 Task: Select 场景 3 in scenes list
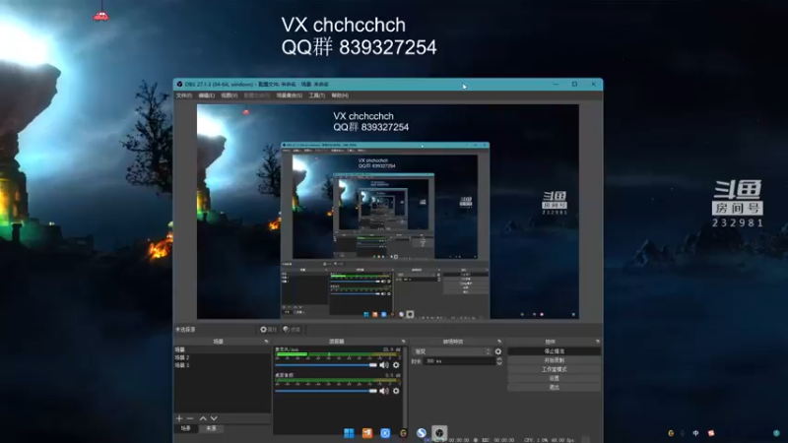[223, 365]
